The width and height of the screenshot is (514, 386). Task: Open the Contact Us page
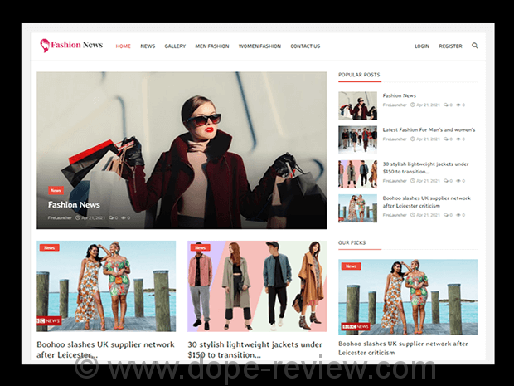(x=305, y=46)
